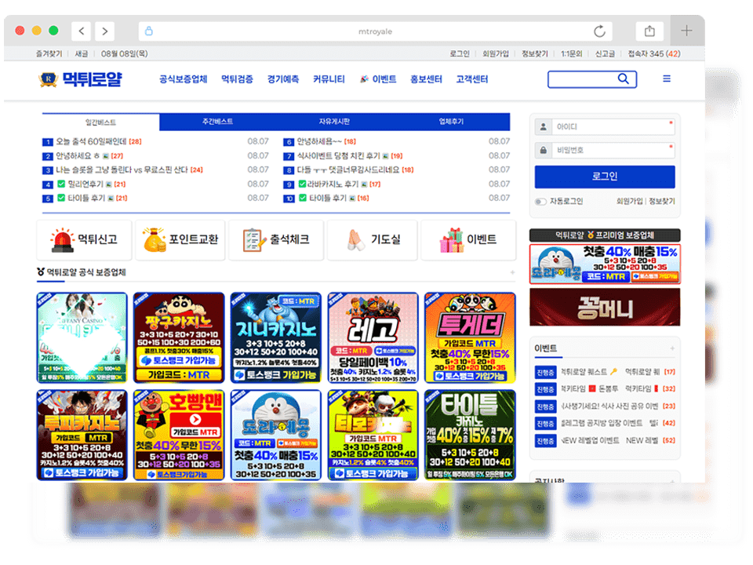
Task: Open the browser share icon
Action: coord(649,31)
